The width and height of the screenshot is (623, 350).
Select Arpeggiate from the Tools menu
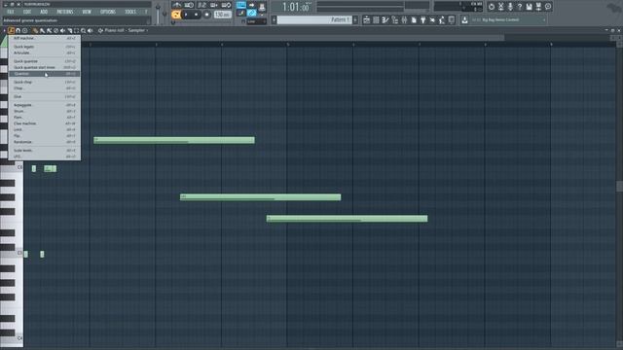pos(44,105)
